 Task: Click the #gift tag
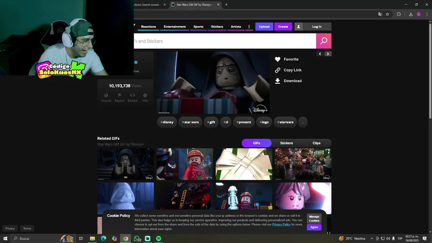click(x=211, y=122)
